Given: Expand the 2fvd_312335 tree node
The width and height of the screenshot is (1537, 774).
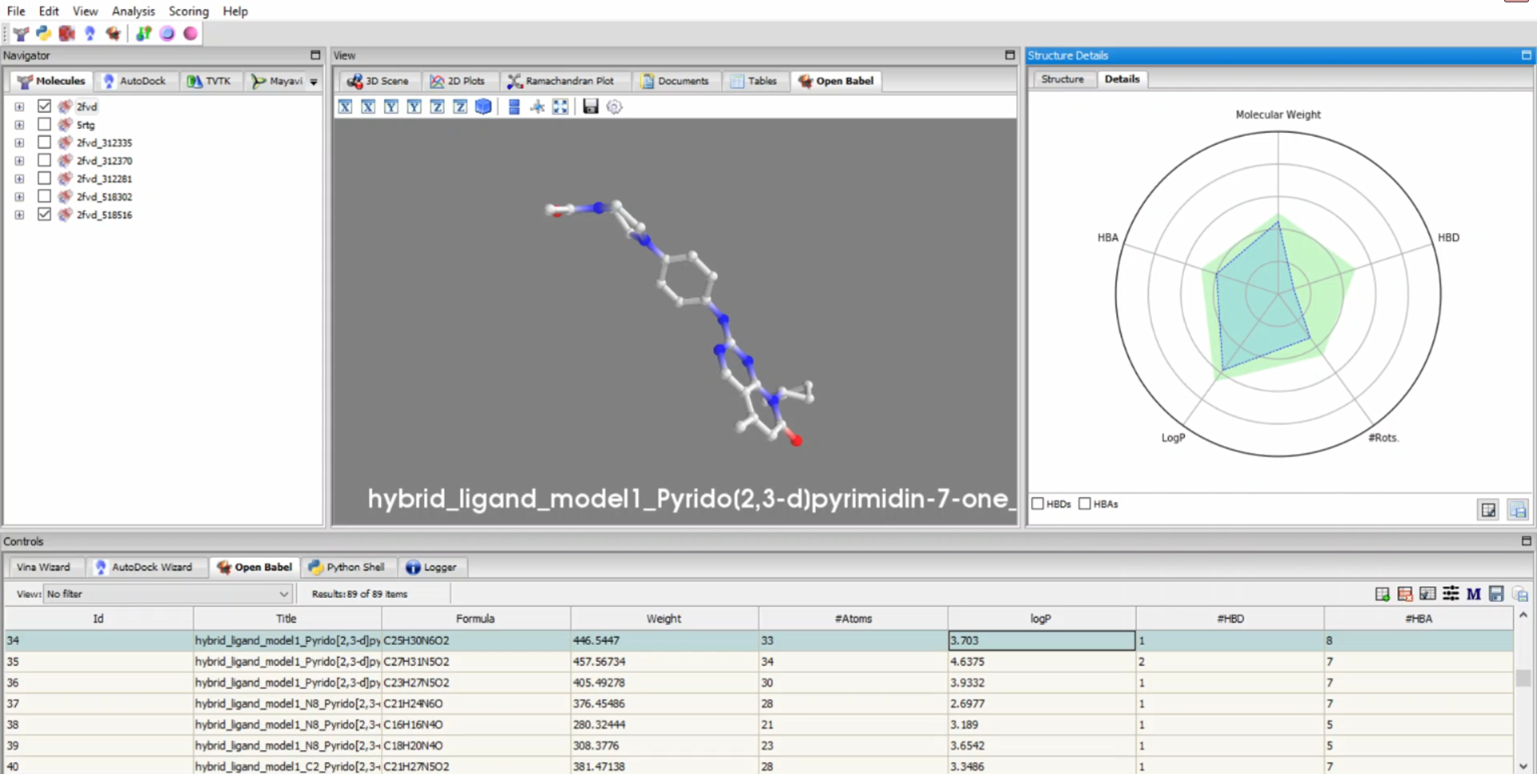Looking at the screenshot, I should pyautogui.click(x=19, y=142).
